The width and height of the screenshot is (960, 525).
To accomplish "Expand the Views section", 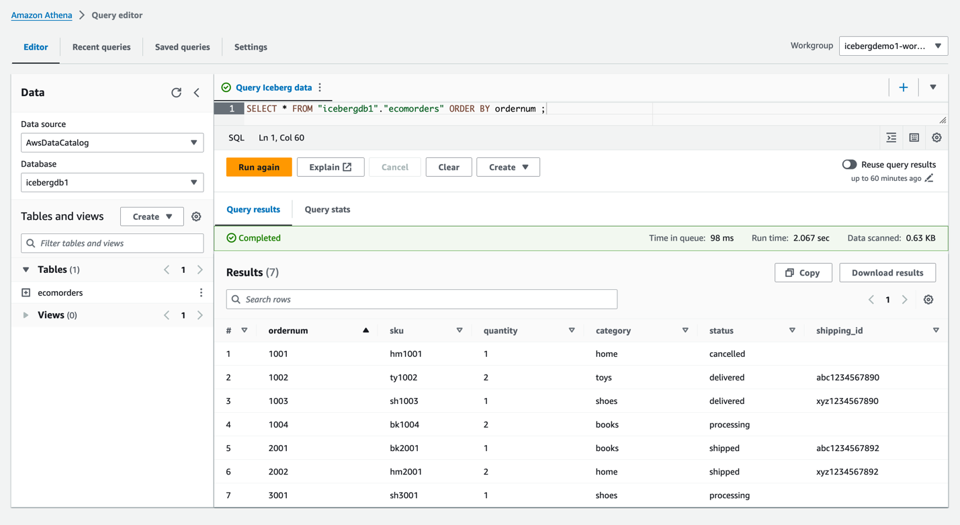I will 26,315.
